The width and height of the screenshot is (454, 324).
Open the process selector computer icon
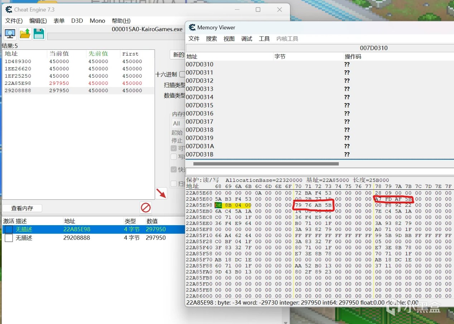pyautogui.click(x=10, y=34)
